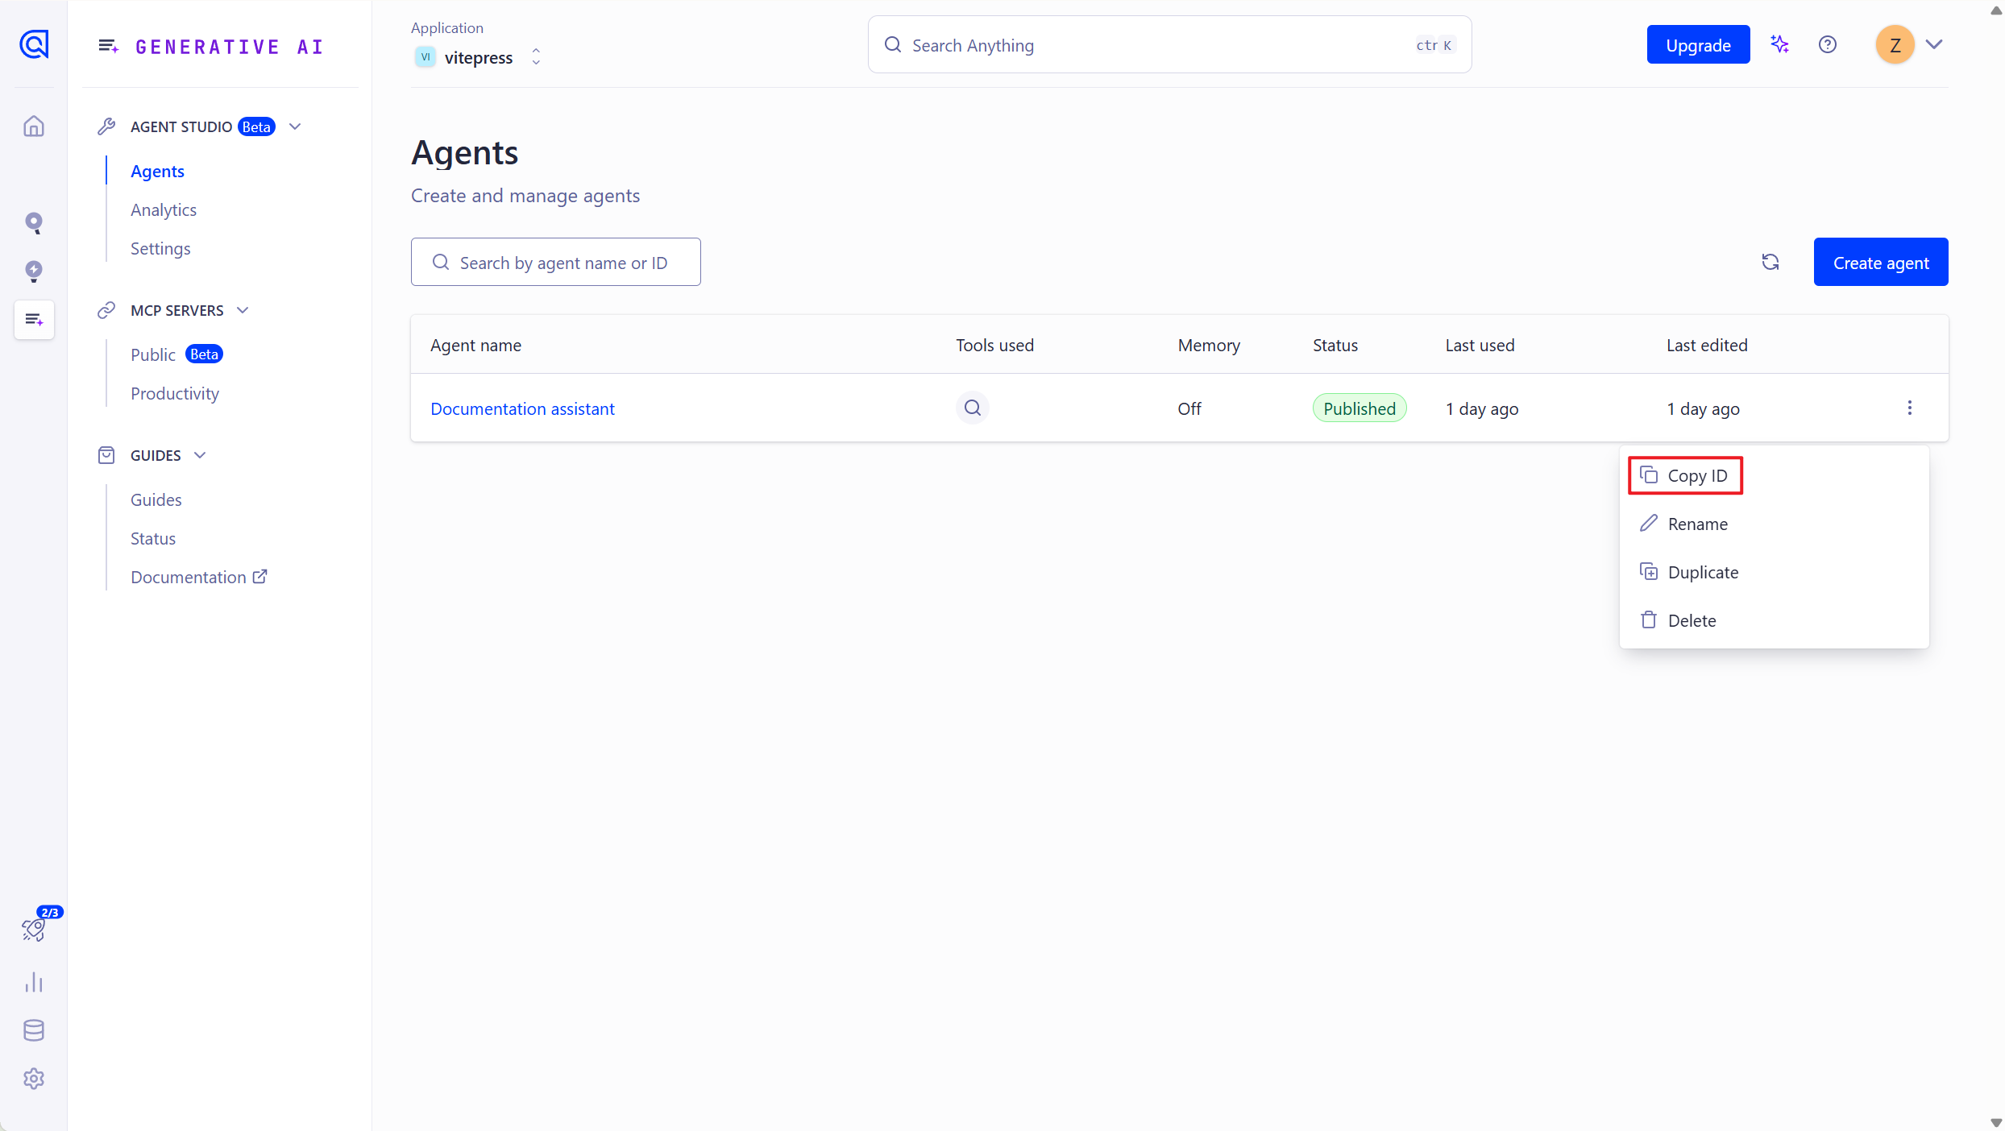
Task: Click the Create agent button
Action: click(1880, 263)
